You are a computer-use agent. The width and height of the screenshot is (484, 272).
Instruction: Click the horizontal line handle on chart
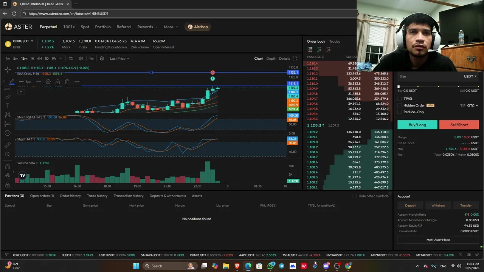151,72
